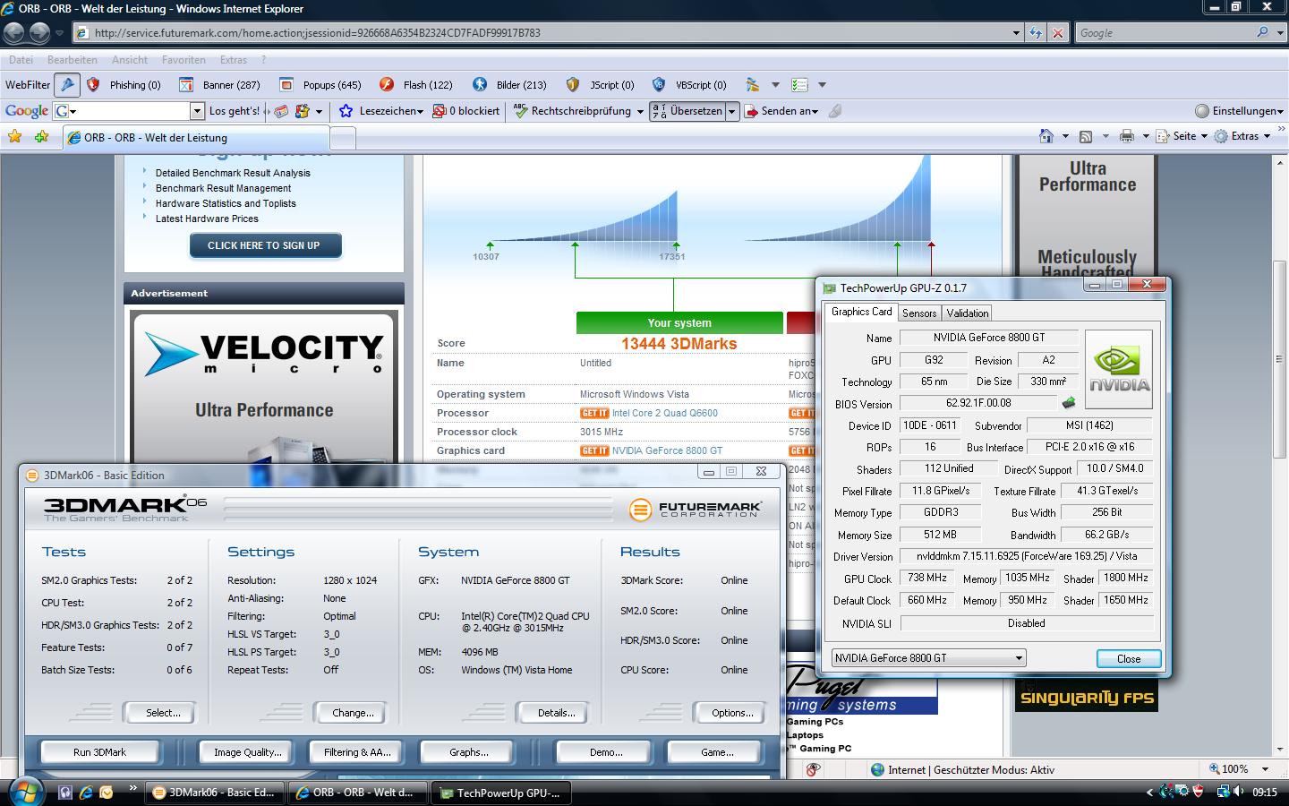Click the Print icon in command bar
Image resolution: width=1289 pixels, height=806 pixels.
[x=1127, y=136]
